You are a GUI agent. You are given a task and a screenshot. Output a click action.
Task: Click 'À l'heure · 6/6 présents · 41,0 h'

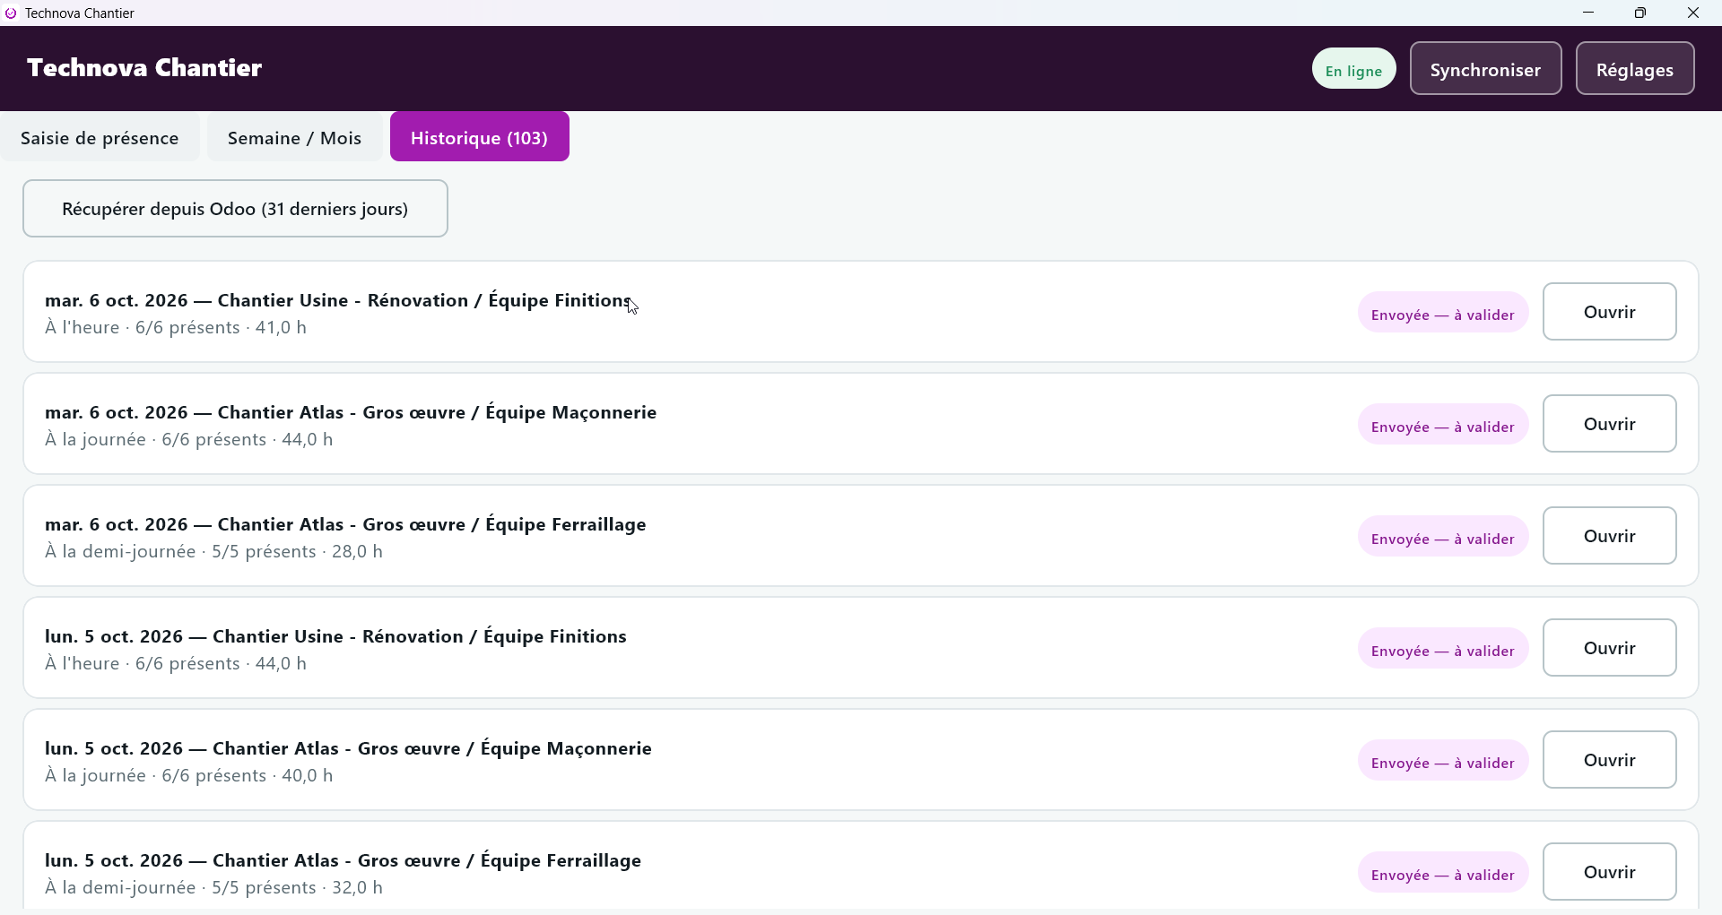point(176,327)
